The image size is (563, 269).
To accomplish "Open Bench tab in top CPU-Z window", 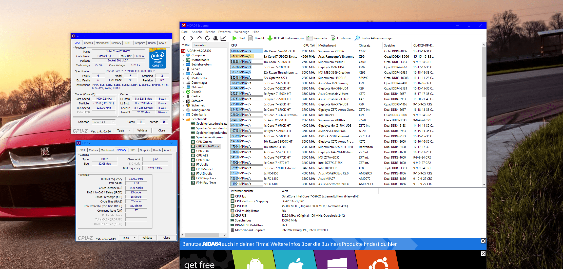I will point(152,43).
